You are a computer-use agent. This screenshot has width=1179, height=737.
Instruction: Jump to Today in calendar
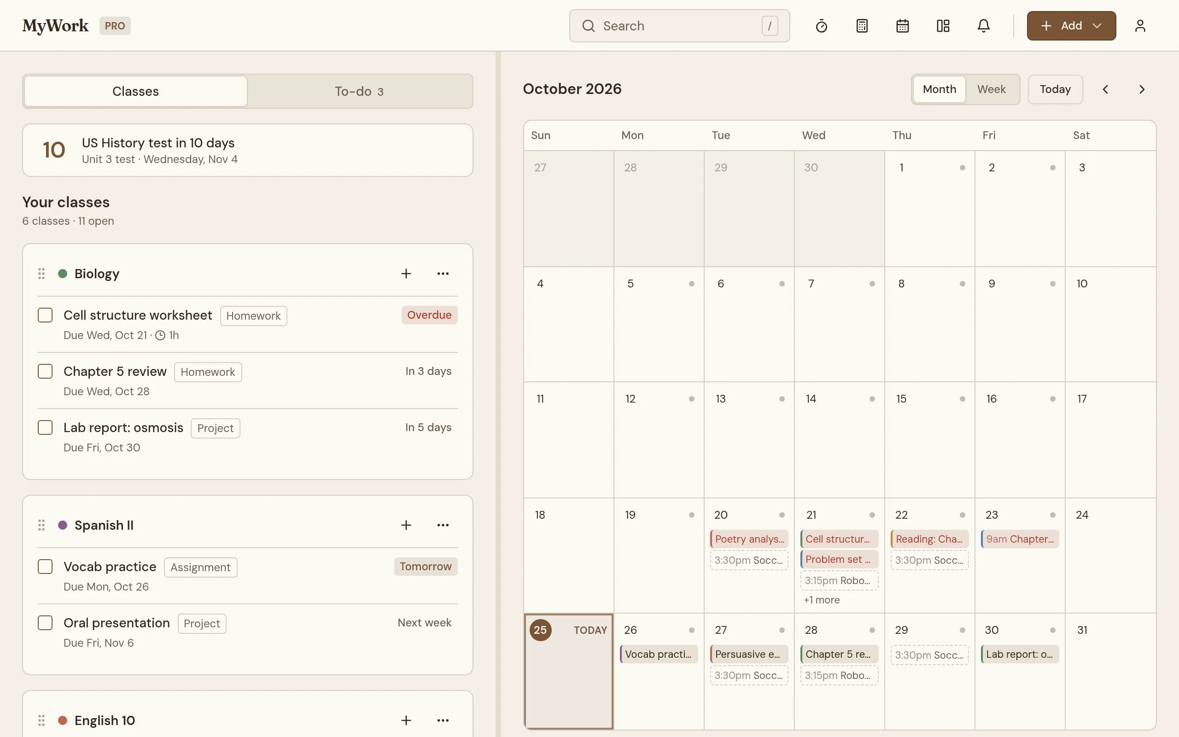click(x=1055, y=89)
